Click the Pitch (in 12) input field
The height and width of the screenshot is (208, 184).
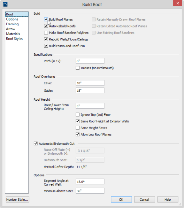(90, 61)
